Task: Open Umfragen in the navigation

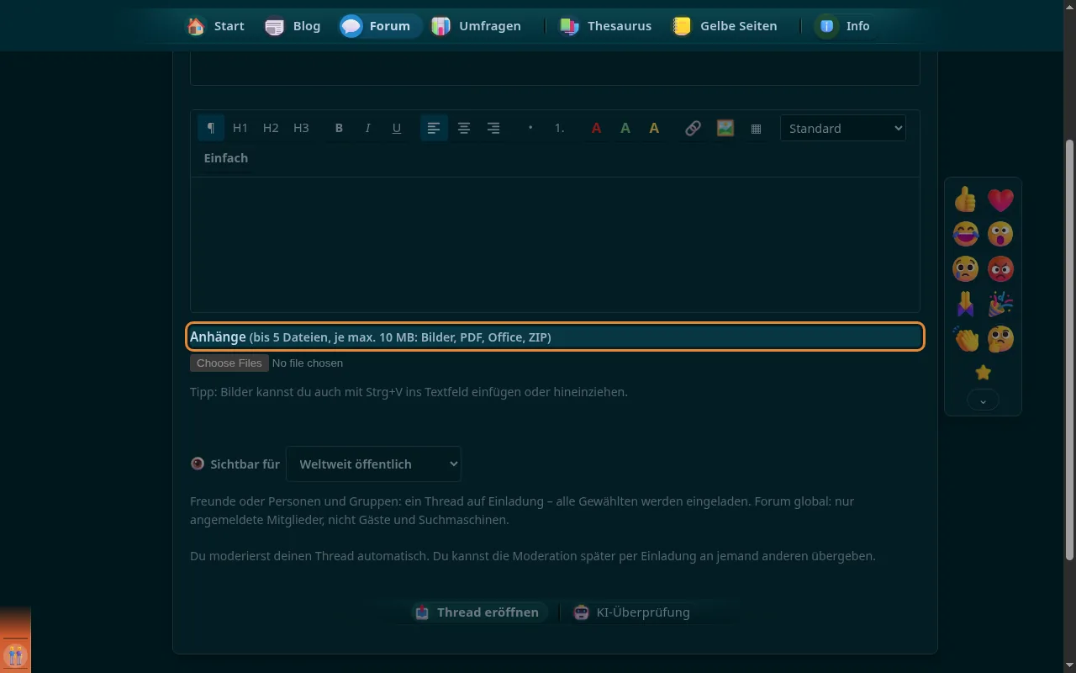Action: click(476, 26)
